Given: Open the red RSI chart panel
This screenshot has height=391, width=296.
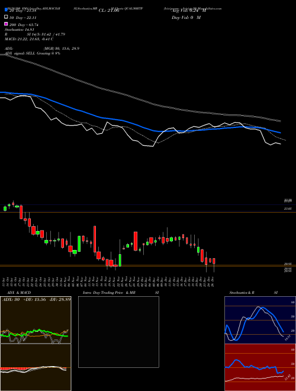Looking at the screenshot, I should [260, 367].
